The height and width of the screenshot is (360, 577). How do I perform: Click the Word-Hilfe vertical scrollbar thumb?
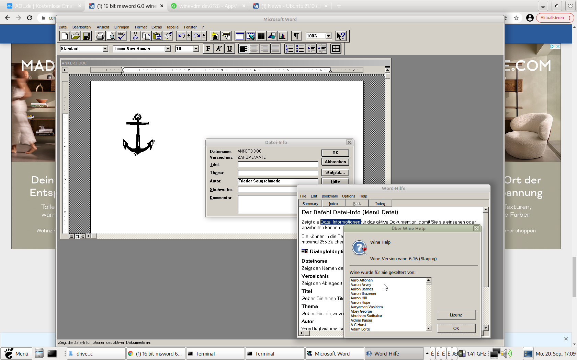486,250
